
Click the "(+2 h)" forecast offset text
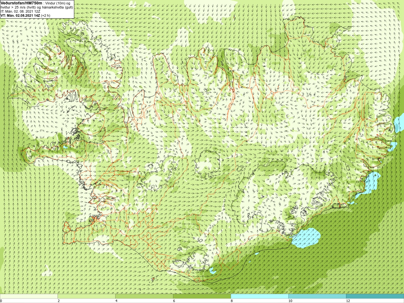45,15
